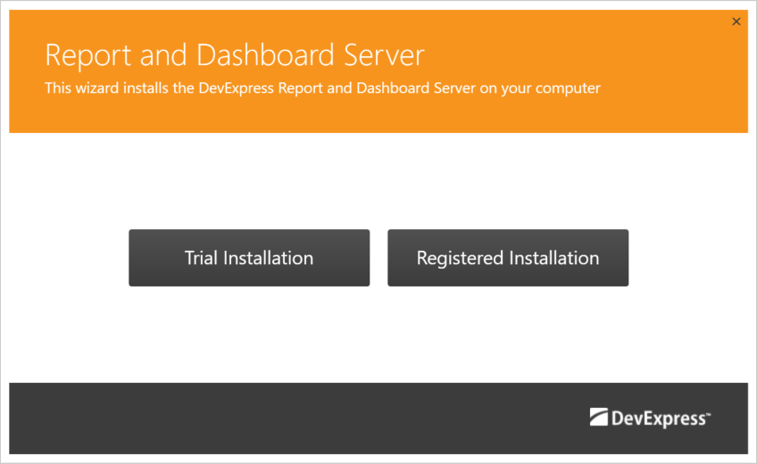This screenshot has height=464, width=757.
Task: Click the white area above the buttons
Action: (378, 178)
